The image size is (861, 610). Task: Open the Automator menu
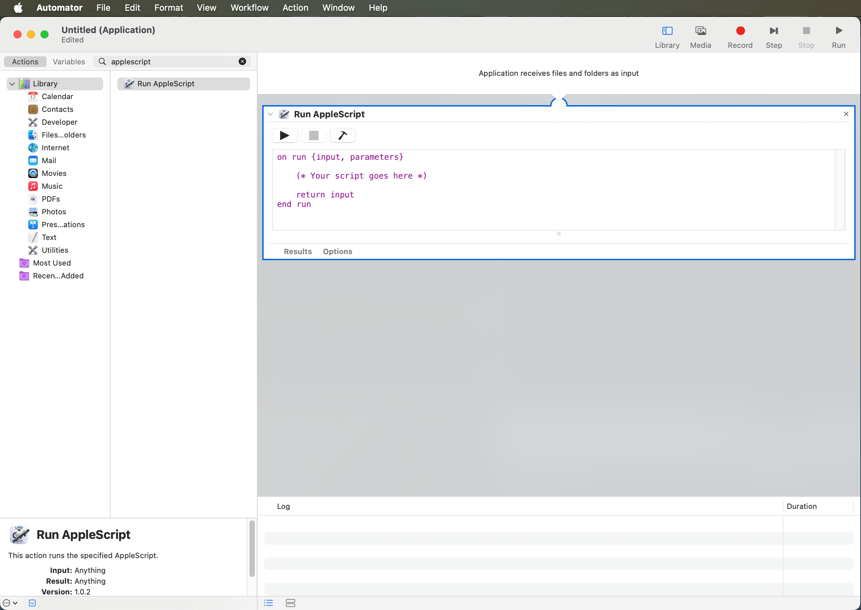[59, 7]
